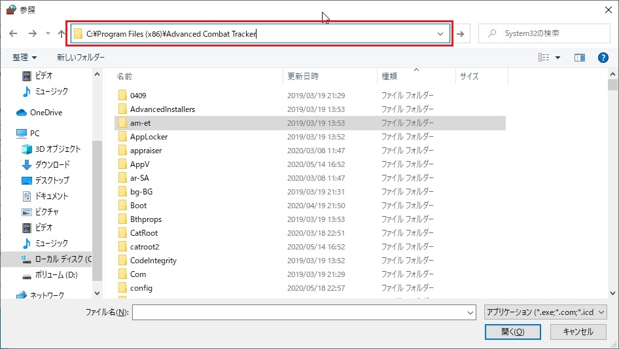Click the address bar path field
The height and width of the screenshot is (349, 619).
coord(260,33)
